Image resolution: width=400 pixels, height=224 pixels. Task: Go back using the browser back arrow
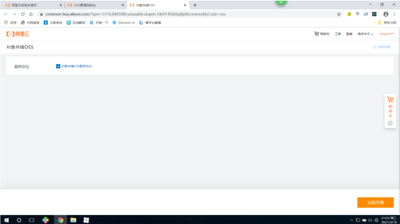tap(6, 14)
